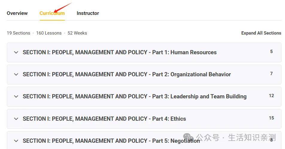The image size is (285, 149).
Task: Click lesson count 15 on Ethics row
Action: click(x=271, y=118)
